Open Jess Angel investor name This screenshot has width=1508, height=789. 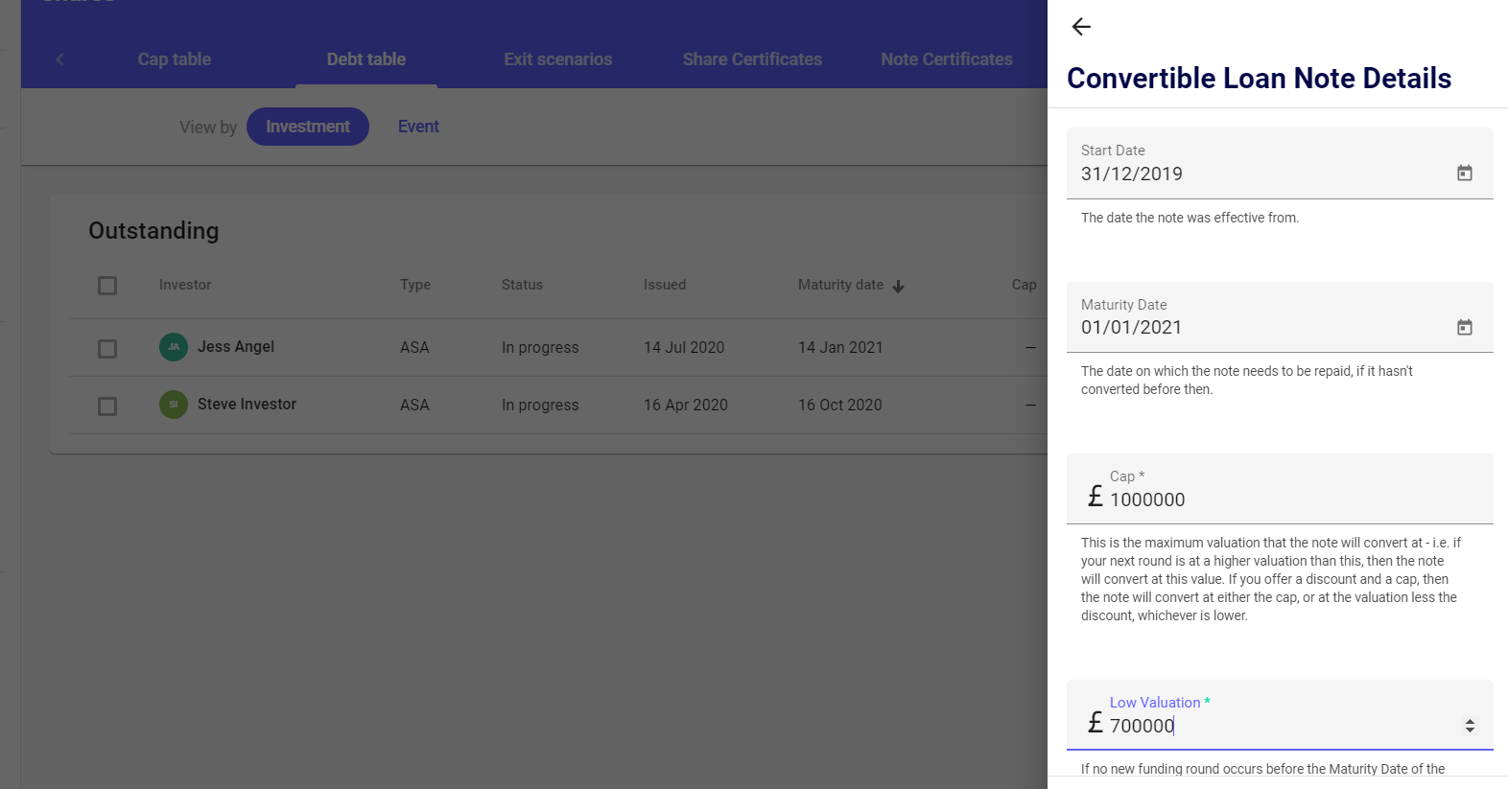pyautogui.click(x=236, y=347)
